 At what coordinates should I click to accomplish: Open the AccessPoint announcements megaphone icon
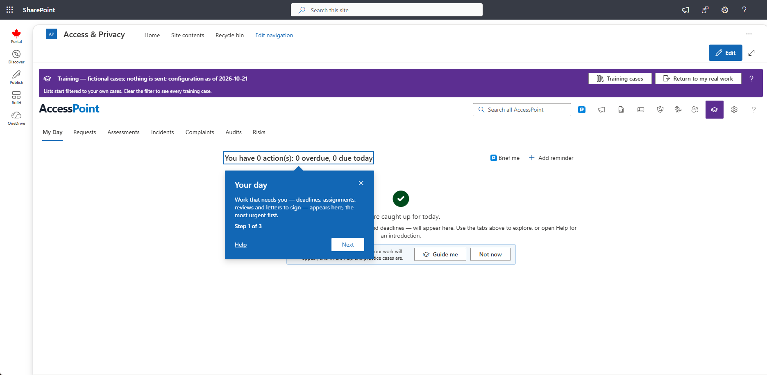pos(601,110)
